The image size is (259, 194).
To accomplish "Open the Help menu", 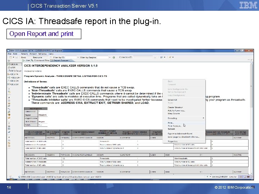I will 51,54.
